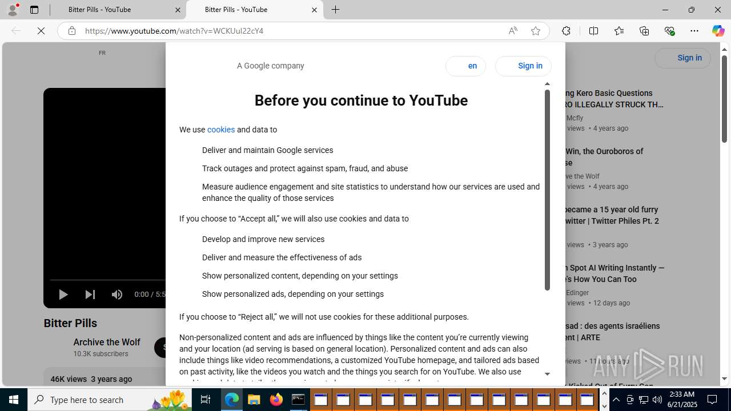This screenshot has height=411, width=731.
Task: Open system clock 2:33 AM
Action: (x=682, y=399)
